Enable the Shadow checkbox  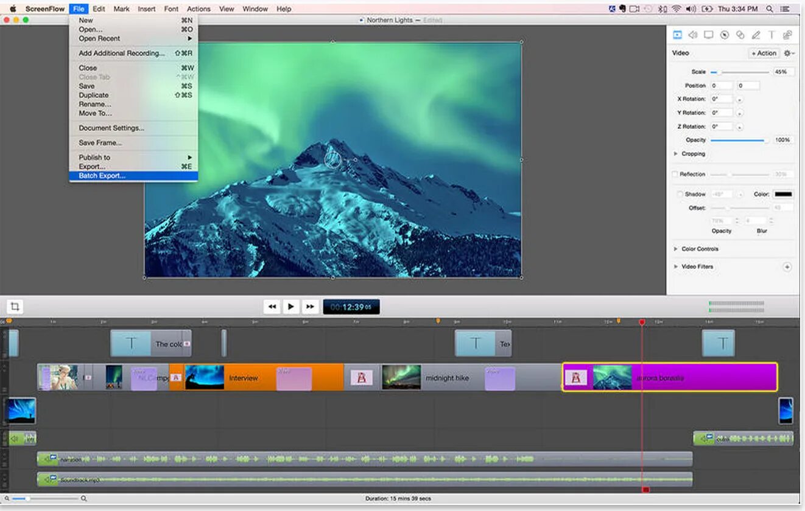pyautogui.click(x=679, y=193)
